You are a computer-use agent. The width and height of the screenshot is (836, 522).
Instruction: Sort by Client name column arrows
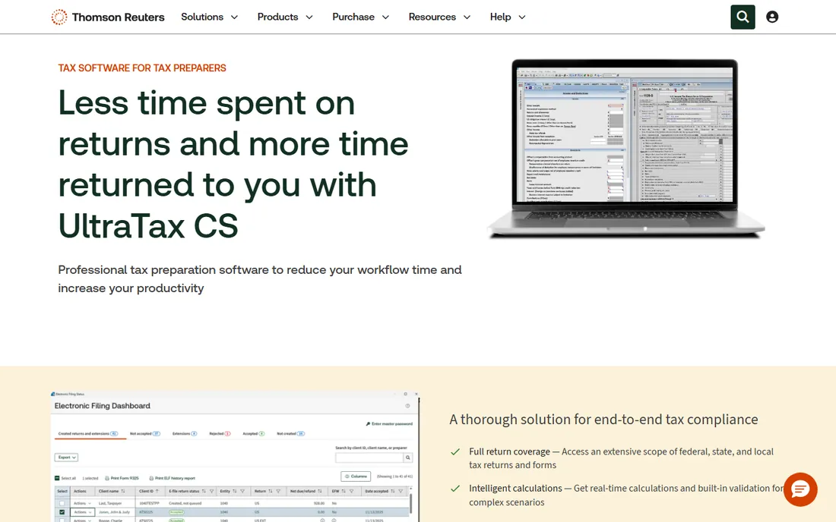coord(123,491)
